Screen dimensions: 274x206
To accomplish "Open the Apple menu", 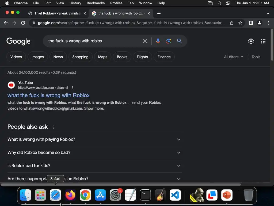I will click(7, 3).
